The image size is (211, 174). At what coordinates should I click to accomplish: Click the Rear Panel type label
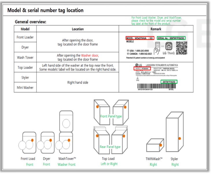coord(110,147)
